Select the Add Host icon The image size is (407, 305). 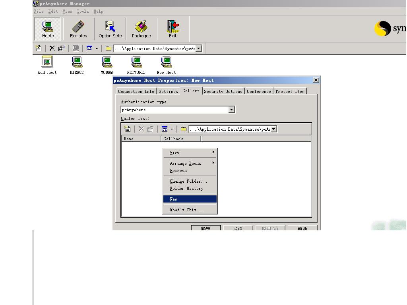click(47, 66)
